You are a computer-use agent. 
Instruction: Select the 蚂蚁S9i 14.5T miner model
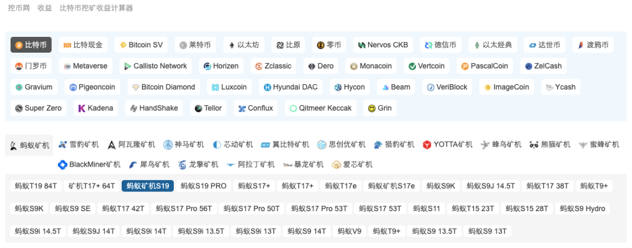click(x=37, y=231)
